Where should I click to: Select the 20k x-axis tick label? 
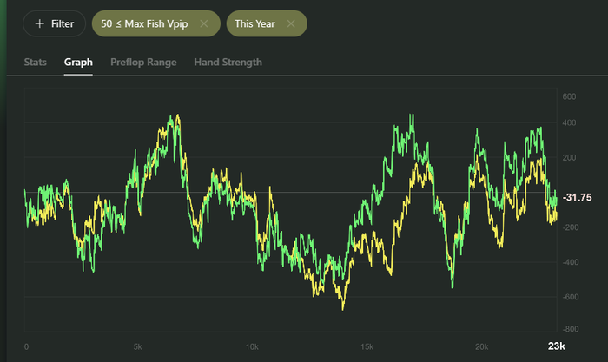[480, 346]
